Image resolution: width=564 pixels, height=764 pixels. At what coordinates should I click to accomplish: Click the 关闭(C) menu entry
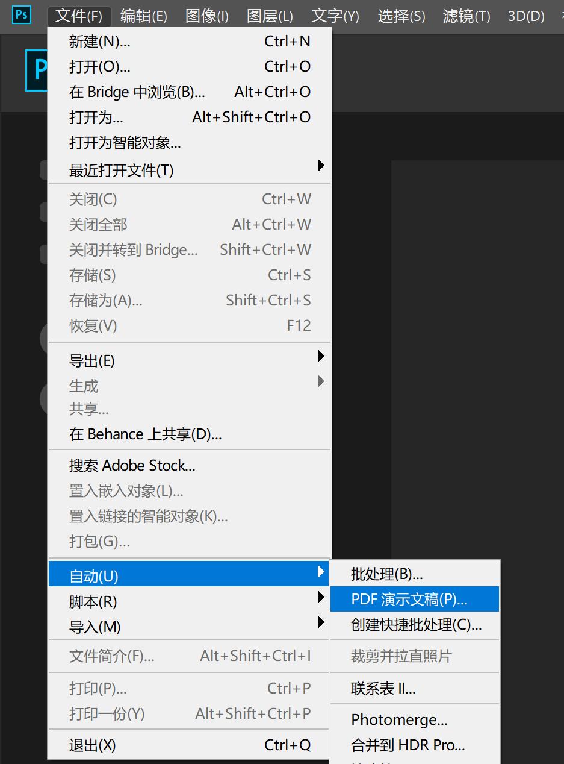coord(190,199)
